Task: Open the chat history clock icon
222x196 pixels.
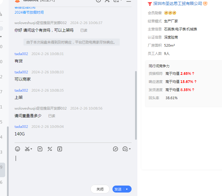Action: click(125, 149)
